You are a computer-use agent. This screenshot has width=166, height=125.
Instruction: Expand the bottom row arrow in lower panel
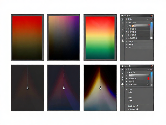(x=128, y=109)
